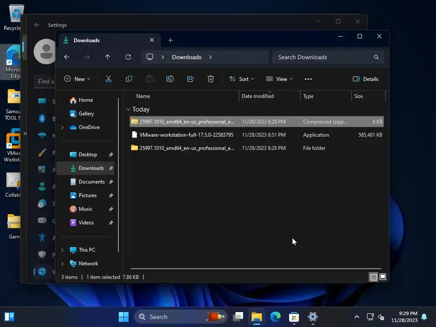
Task: Sort by Size column header
Action: pos(368,96)
